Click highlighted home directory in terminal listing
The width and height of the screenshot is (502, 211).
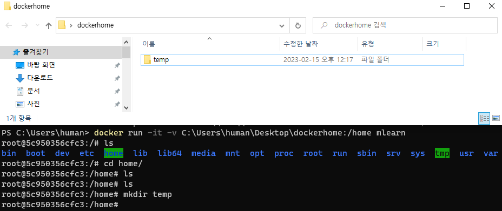(114, 154)
